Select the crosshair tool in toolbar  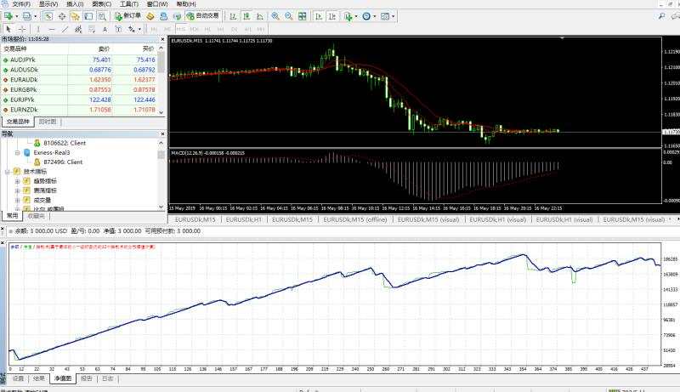point(22,29)
